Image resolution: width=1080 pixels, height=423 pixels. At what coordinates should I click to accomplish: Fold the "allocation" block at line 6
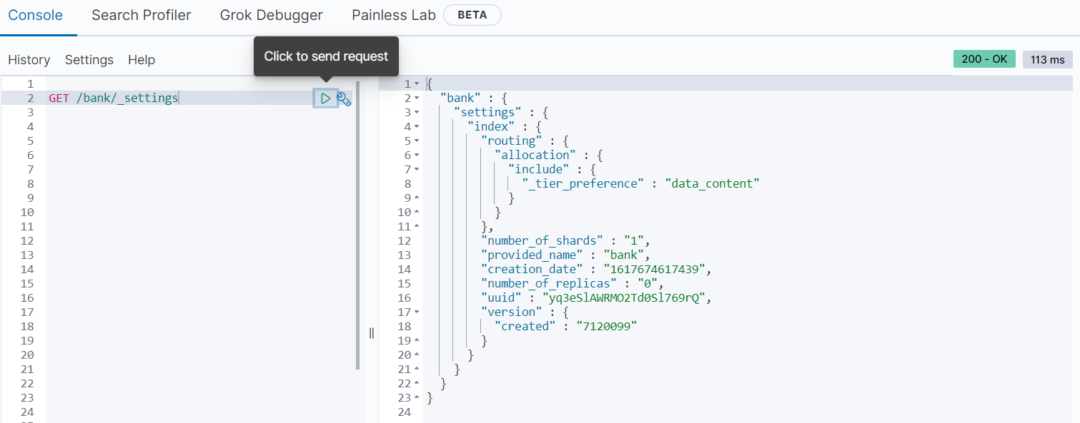click(417, 156)
